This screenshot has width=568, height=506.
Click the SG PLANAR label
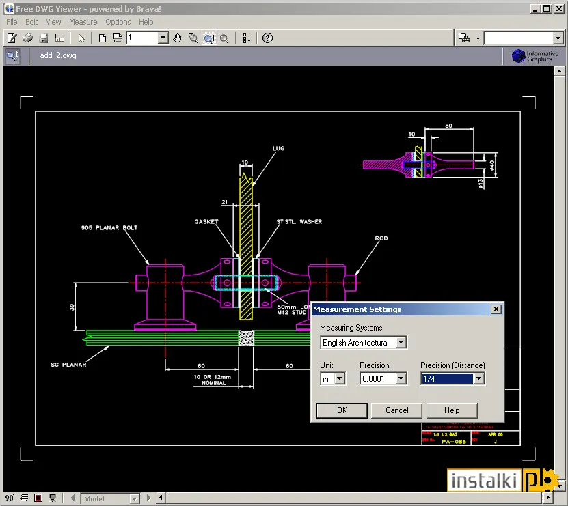tap(68, 365)
